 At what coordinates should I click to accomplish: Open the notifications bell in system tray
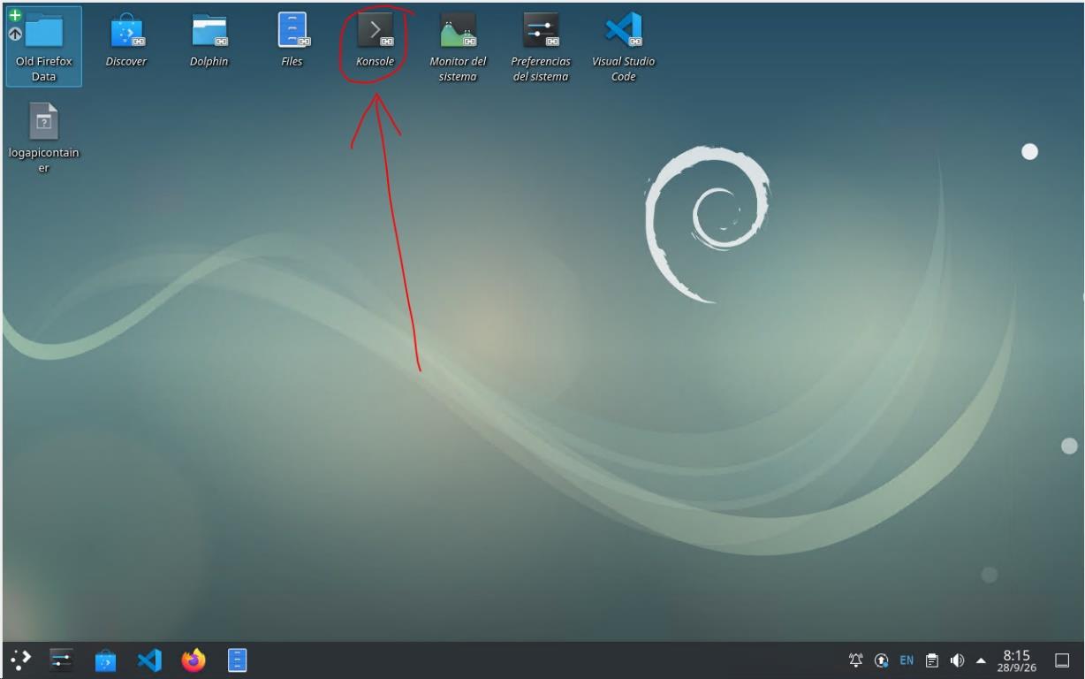(855, 660)
